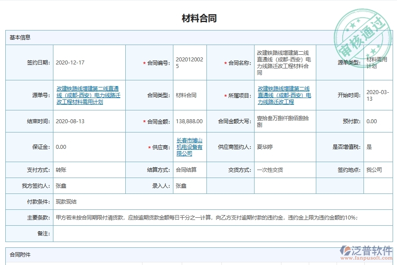The height and width of the screenshot is (265, 397).
Task: Click the 合同名称 text field
Action: [x=284, y=62]
